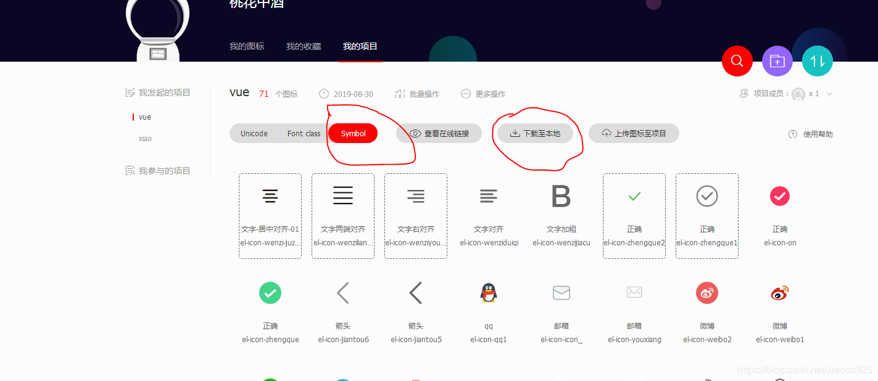Click 查看在线链接 button
The image size is (878, 381).
(x=439, y=133)
